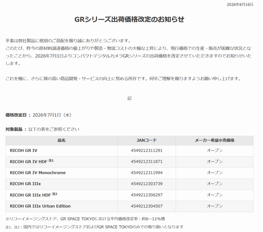Viewport: 263px width, 232px height.
Task: Click JAN code 4549212303739
Action: [x=147, y=184]
